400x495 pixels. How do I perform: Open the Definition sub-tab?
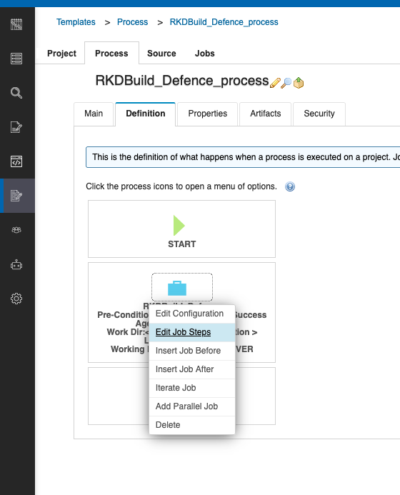click(146, 114)
